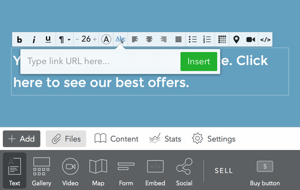300x190 pixels.
Task: Add a Social block
Action: pyautogui.click(x=184, y=171)
